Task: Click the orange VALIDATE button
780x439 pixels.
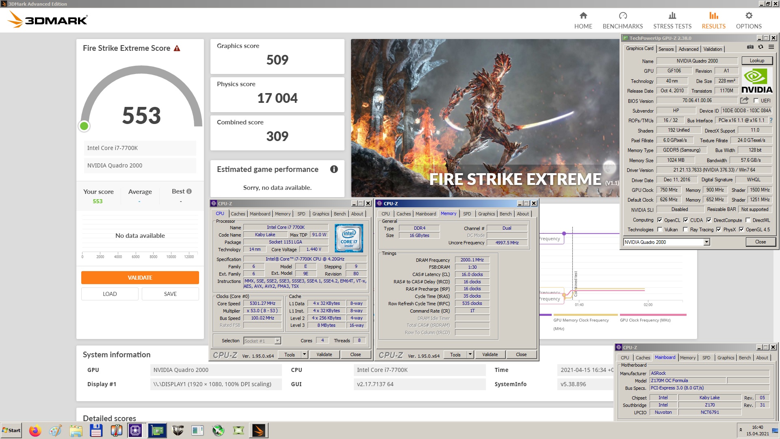Action: pyautogui.click(x=140, y=278)
